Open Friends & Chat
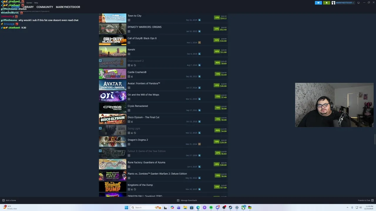This screenshot has height=211, width=376. point(365,200)
